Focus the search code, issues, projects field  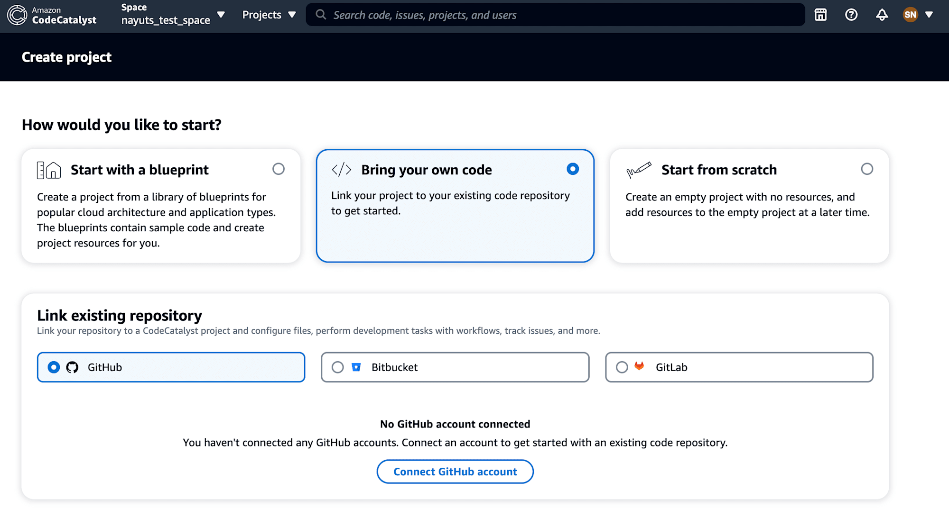[x=555, y=15]
